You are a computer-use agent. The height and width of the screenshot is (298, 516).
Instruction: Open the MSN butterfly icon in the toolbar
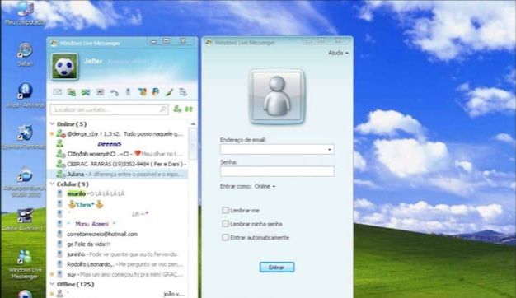(x=142, y=92)
